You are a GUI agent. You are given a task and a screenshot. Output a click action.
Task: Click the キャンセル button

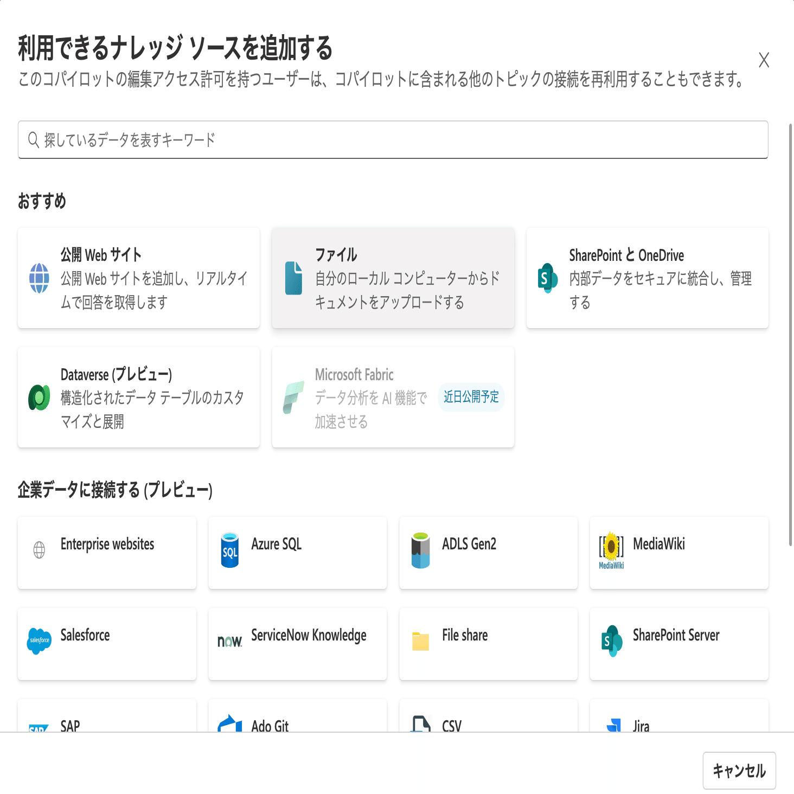pyautogui.click(x=739, y=771)
